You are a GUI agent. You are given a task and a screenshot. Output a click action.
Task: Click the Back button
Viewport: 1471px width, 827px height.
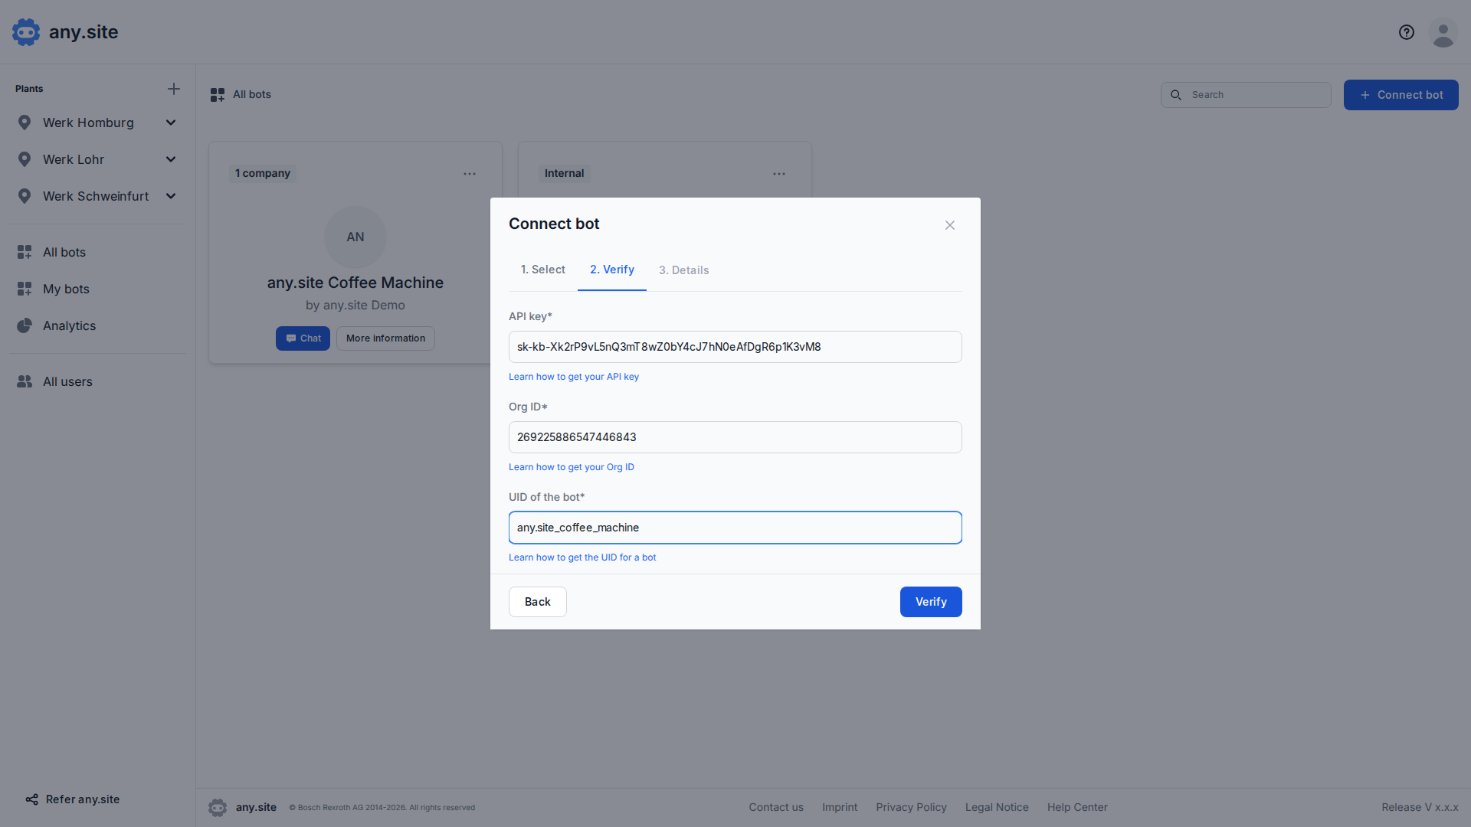tap(538, 602)
